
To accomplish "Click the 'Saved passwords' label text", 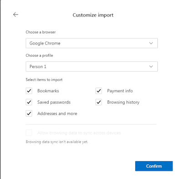I will point(54,102).
